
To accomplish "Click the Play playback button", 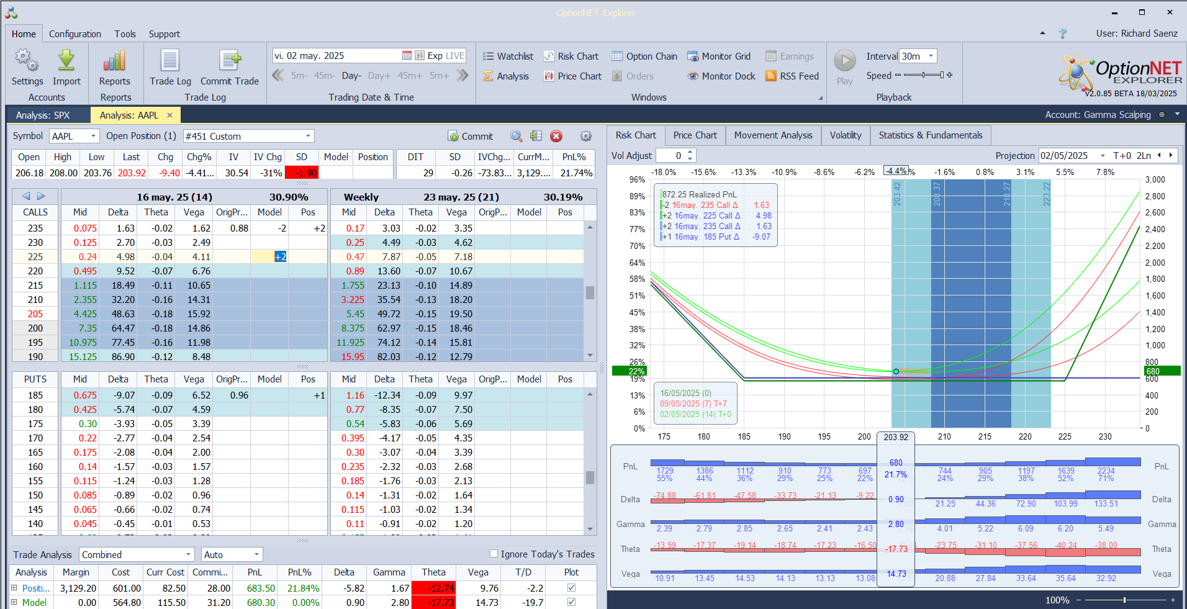I will click(844, 61).
